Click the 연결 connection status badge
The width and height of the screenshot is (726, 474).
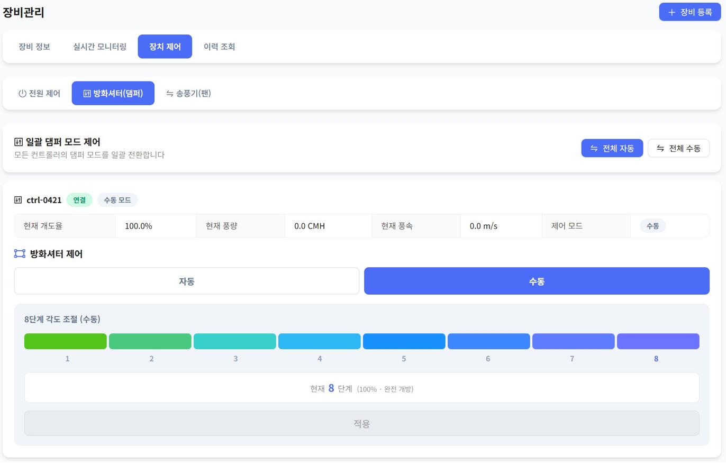[x=79, y=200]
